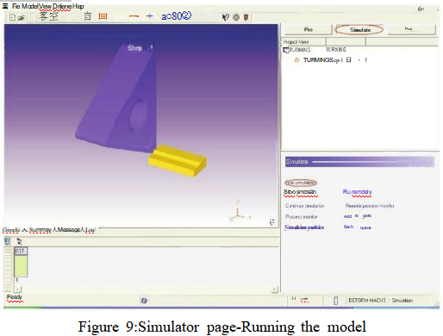Click the first icon in graphics panel toolbar
The width and height of the screenshot is (443, 336).
8,240
